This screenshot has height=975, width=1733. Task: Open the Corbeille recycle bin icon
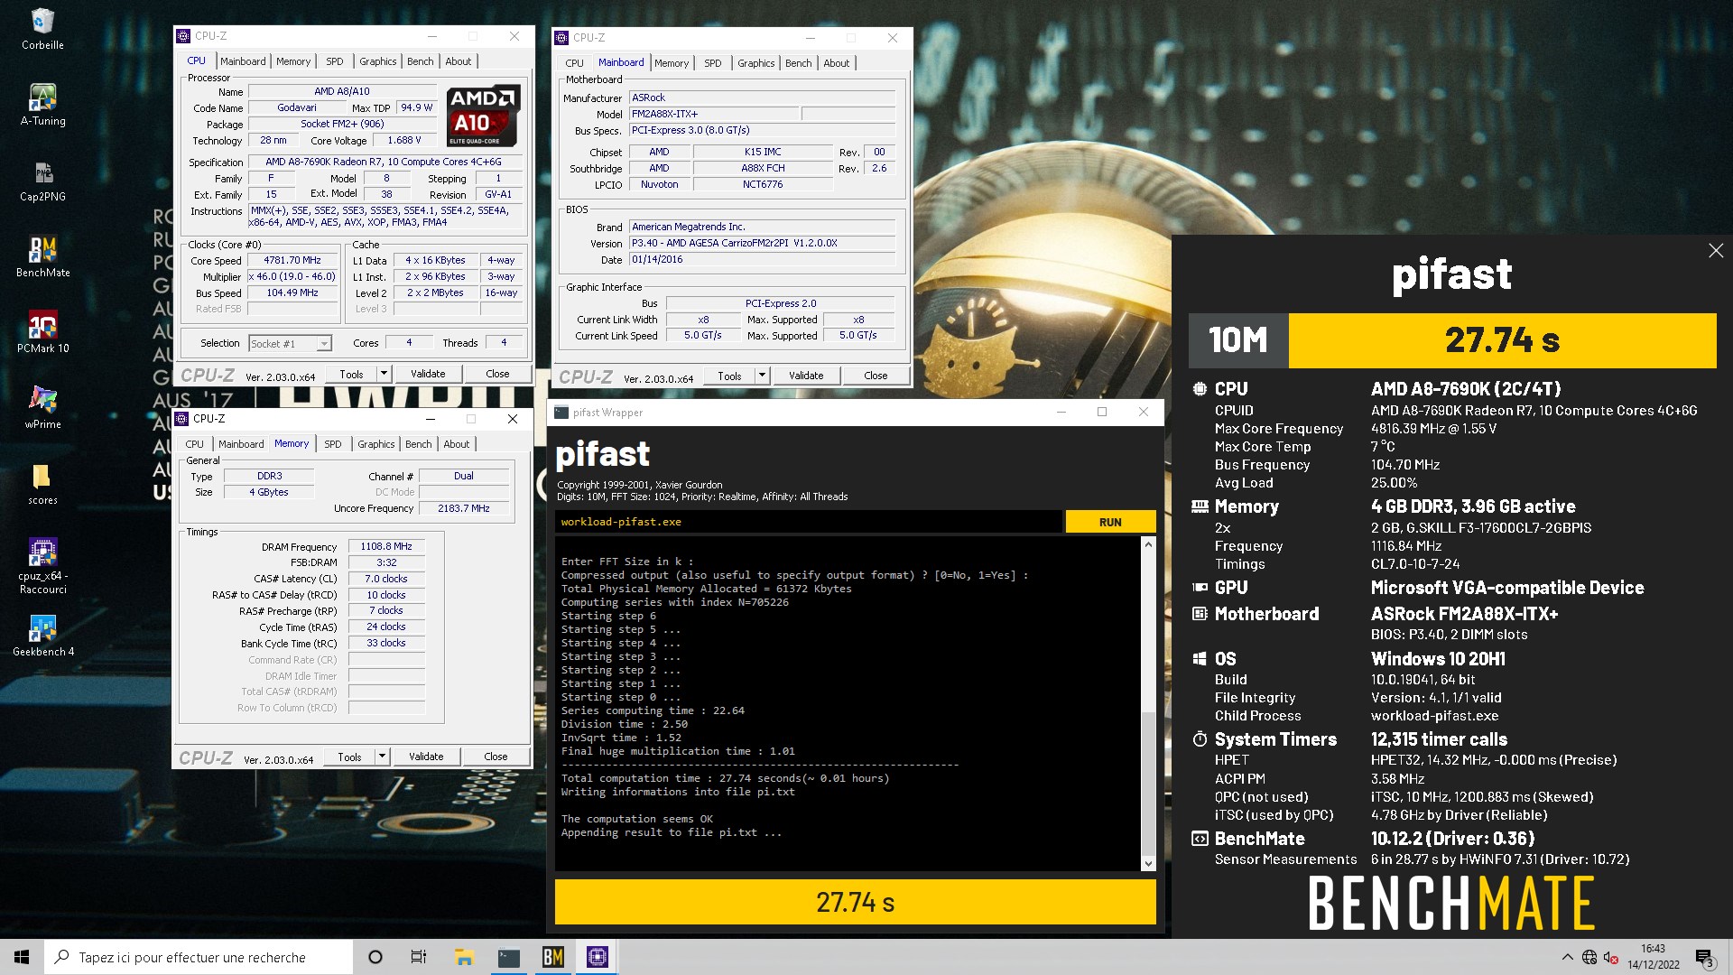[x=42, y=27]
